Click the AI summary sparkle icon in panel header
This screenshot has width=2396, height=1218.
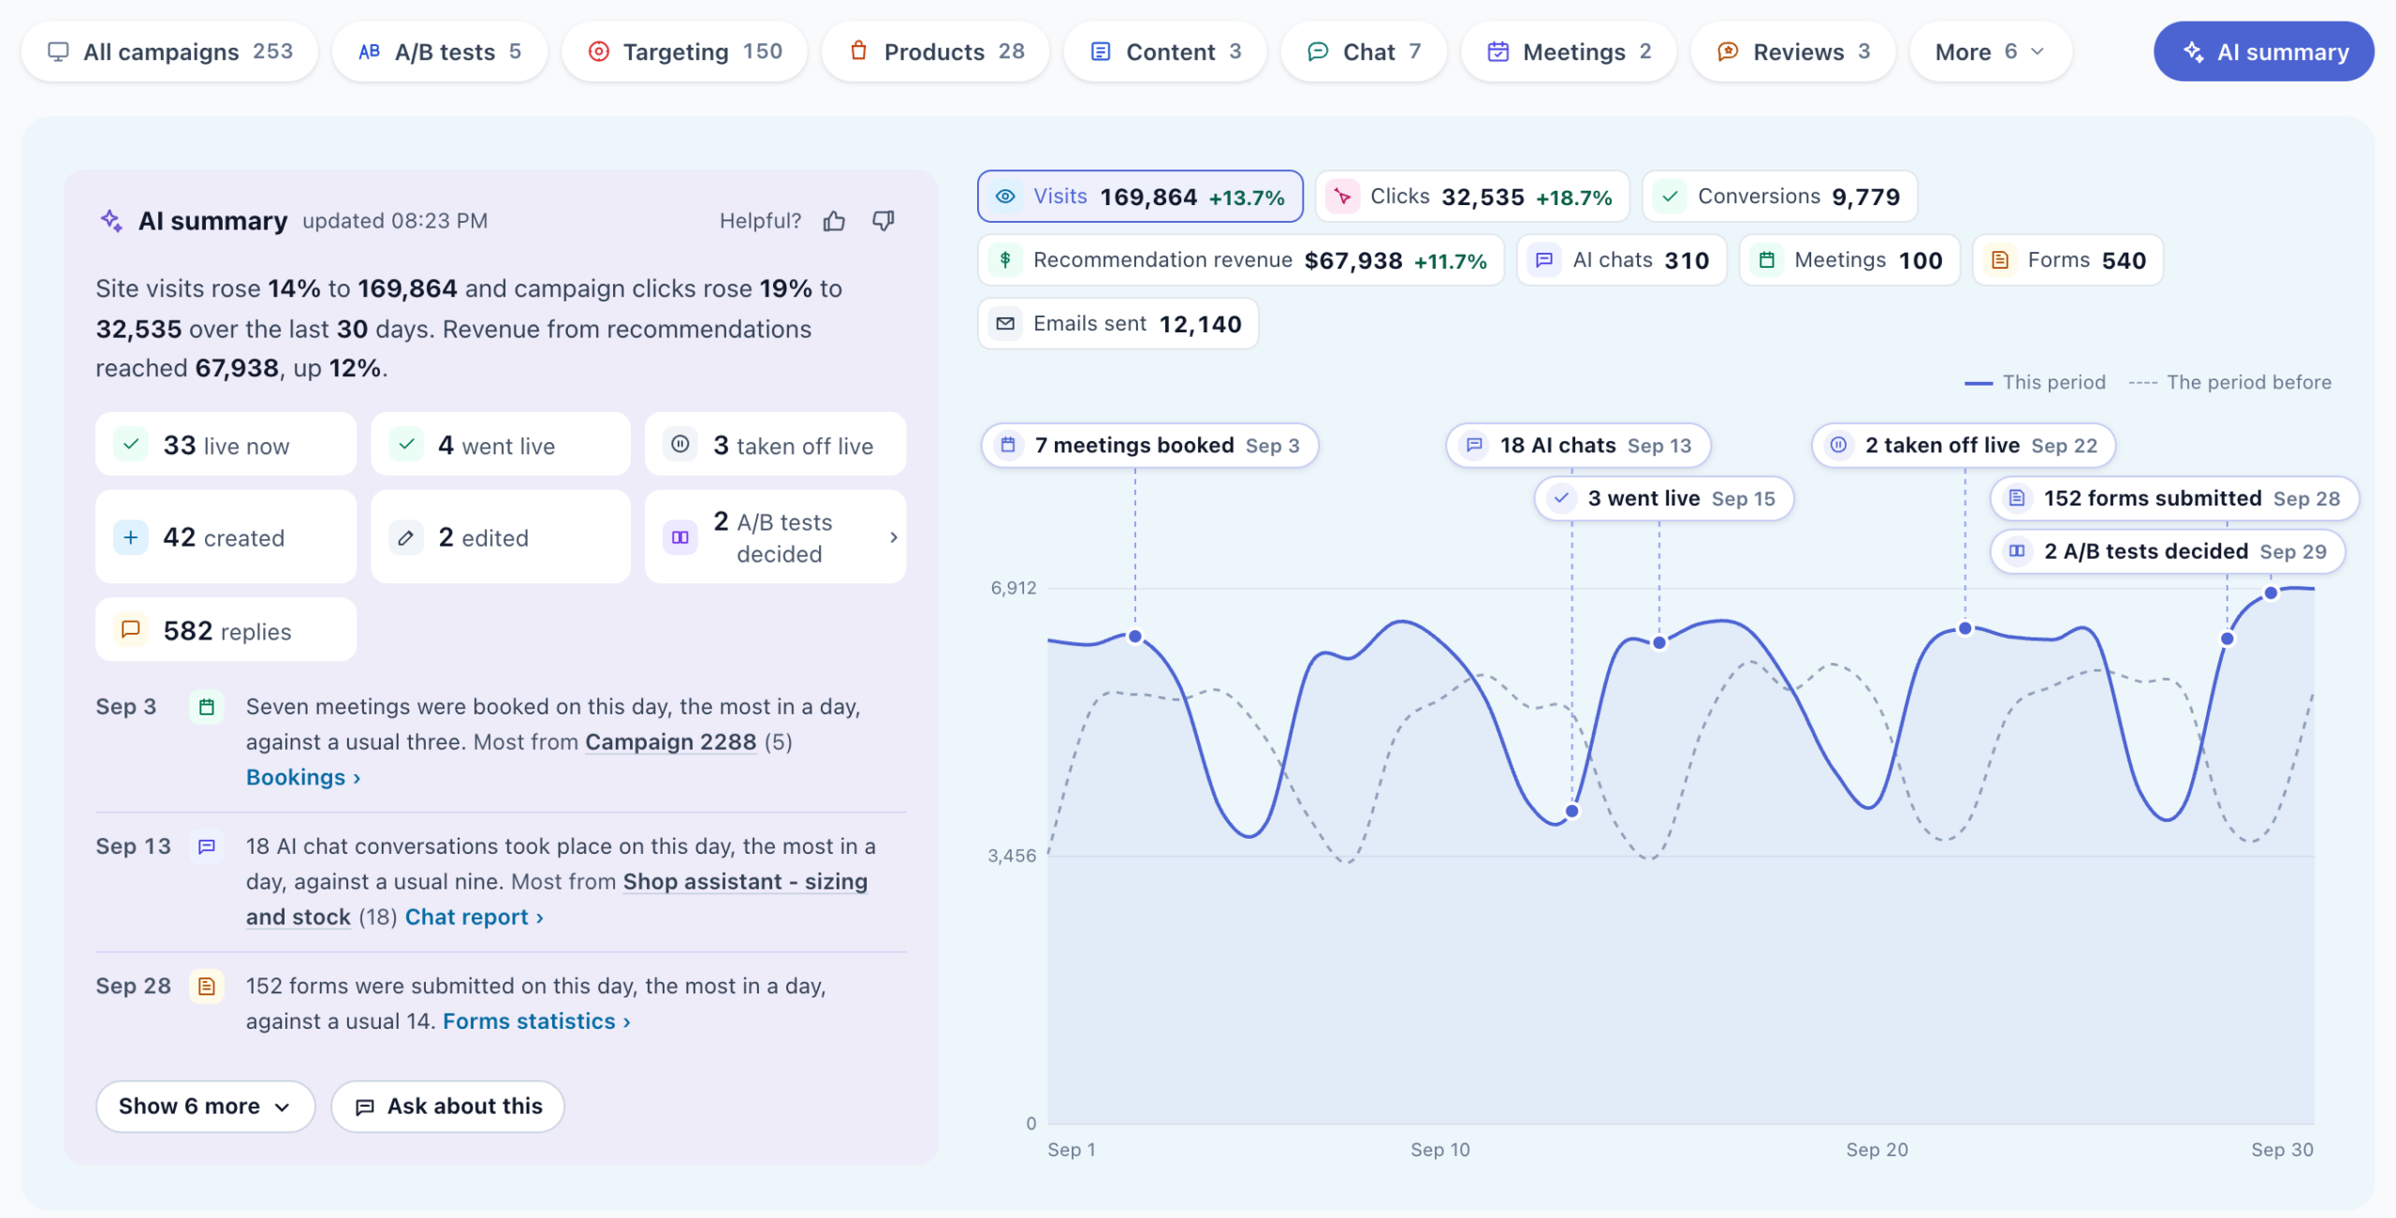click(111, 221)
